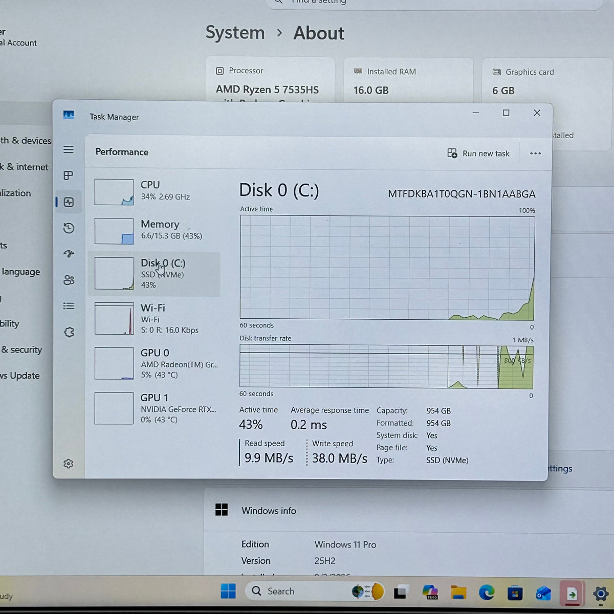Select the Performance page icon in sidebar
Image resolution: width=614 pixels, height=614 pixels.
click(69, 202)
